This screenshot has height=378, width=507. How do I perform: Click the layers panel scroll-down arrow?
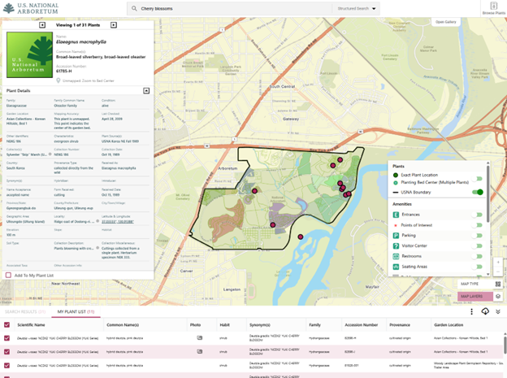[x=488, y=274]
